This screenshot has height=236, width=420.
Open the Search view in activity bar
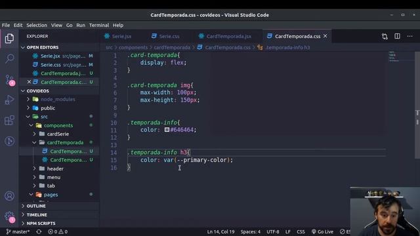point(9,58)
